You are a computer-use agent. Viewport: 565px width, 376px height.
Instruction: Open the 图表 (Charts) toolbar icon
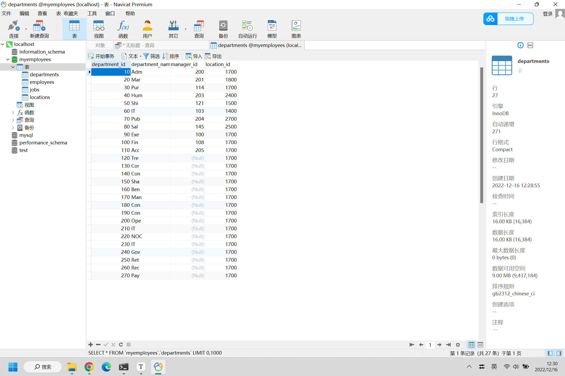tap(296, 29)
